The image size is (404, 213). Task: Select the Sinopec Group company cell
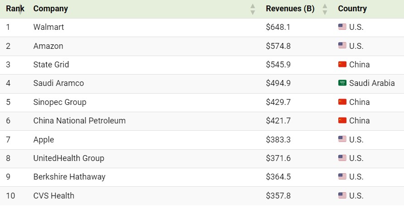pyautogui.click(x=60, y=102)
